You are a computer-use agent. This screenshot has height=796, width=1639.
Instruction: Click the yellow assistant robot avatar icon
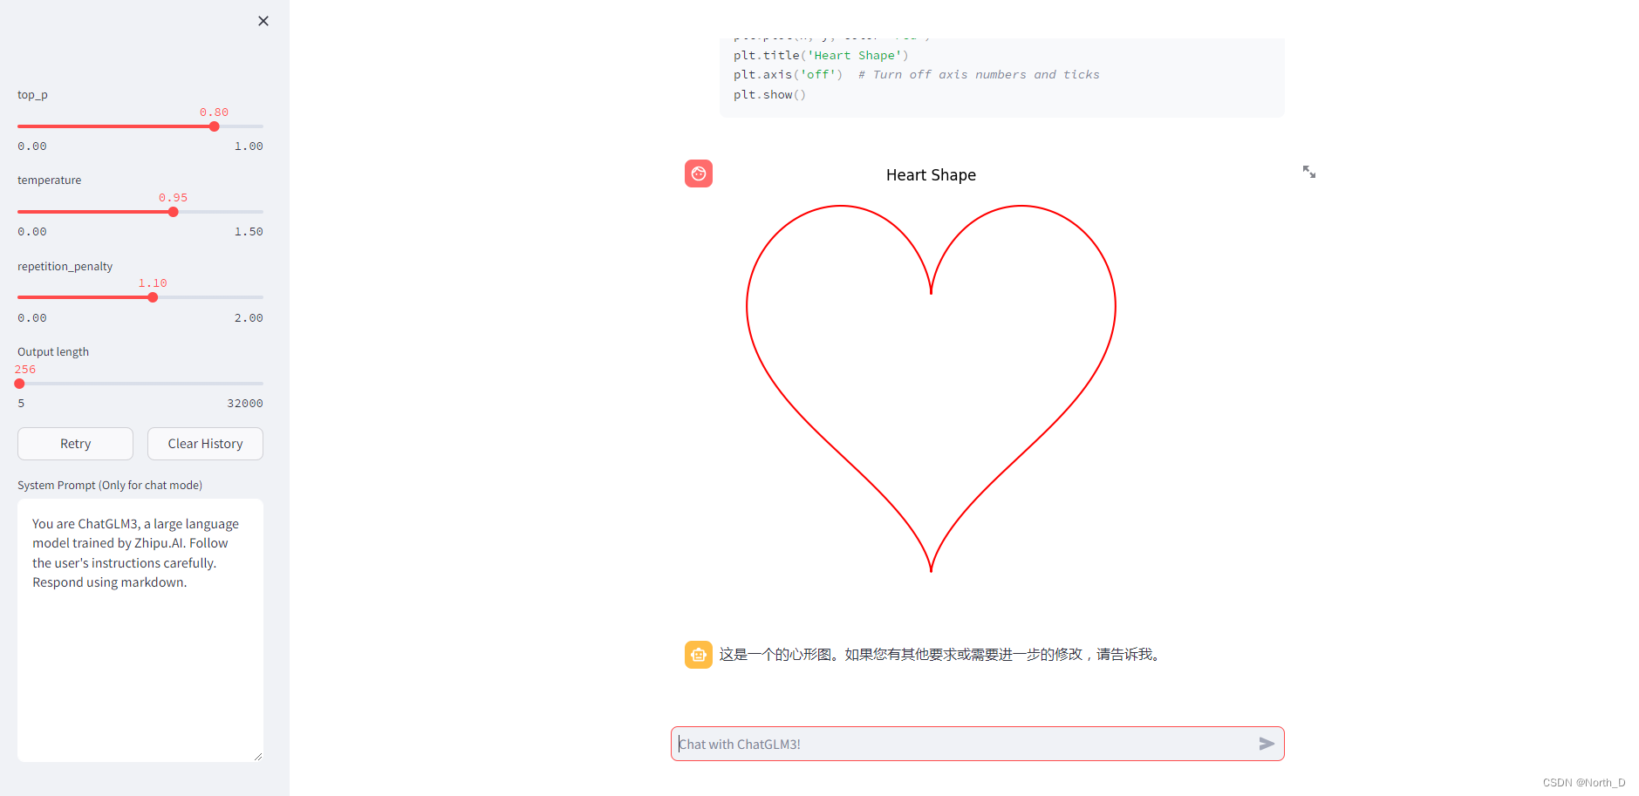(699, 655)
